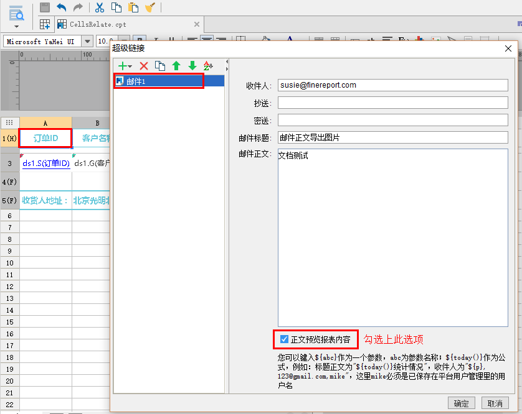The image size is (522, 414).
Task: Click the format brush icon
Action: click(150, 7)
